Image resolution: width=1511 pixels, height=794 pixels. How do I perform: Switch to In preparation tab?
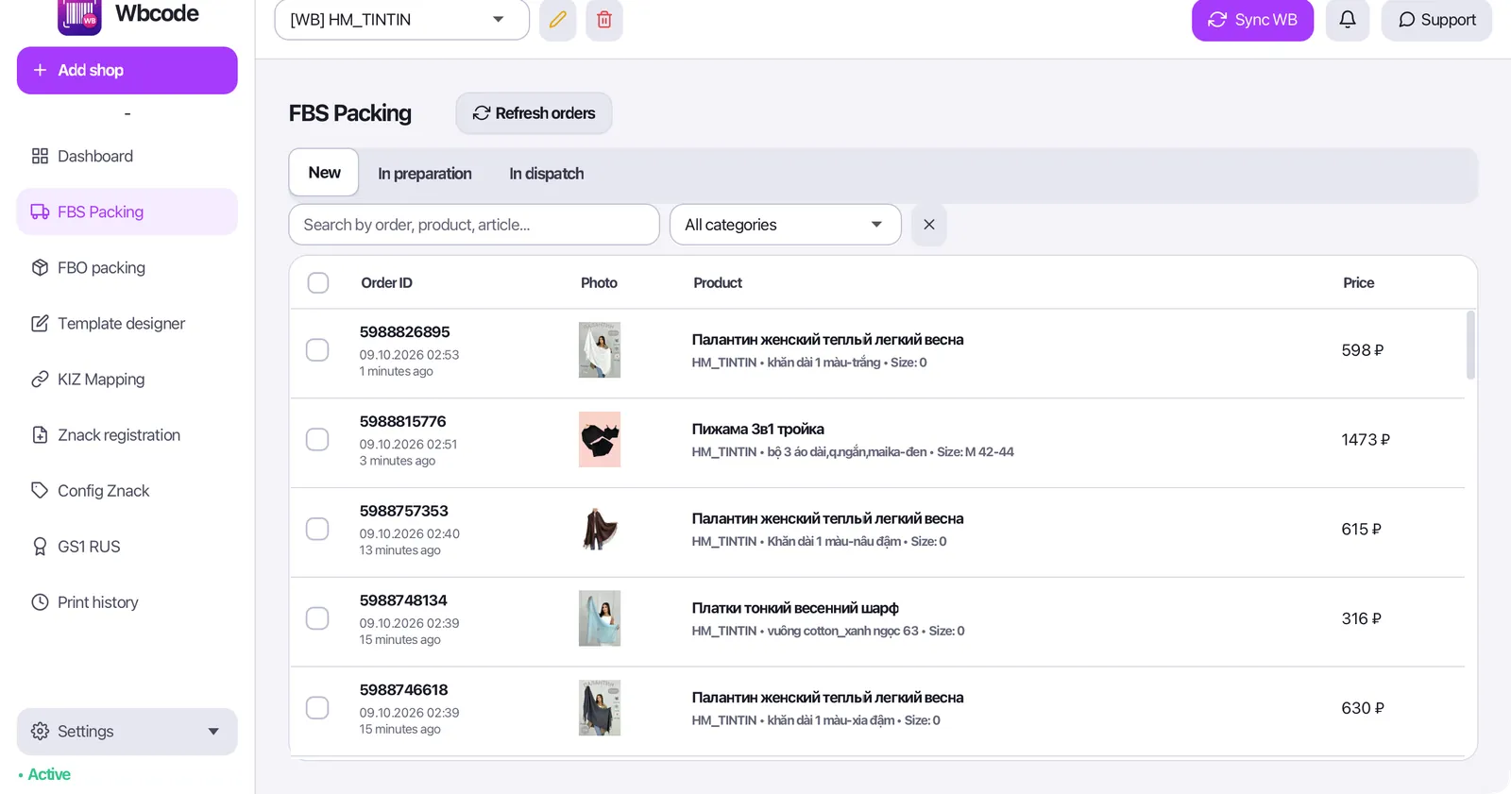(425, 174)
